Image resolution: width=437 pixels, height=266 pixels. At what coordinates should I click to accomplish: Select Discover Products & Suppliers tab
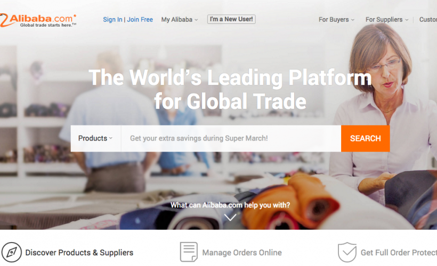[x=68, y=252]
